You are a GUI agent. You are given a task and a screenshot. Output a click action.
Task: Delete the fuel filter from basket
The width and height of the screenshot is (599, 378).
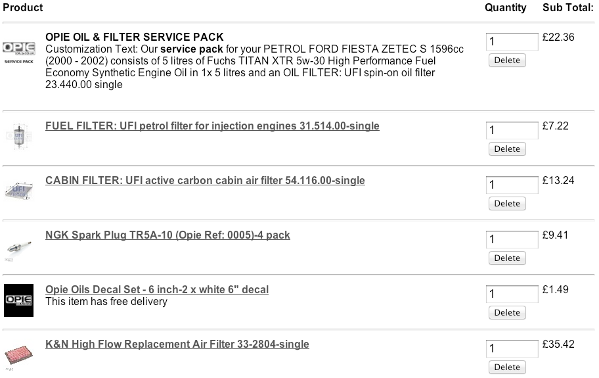click(506, 149)
